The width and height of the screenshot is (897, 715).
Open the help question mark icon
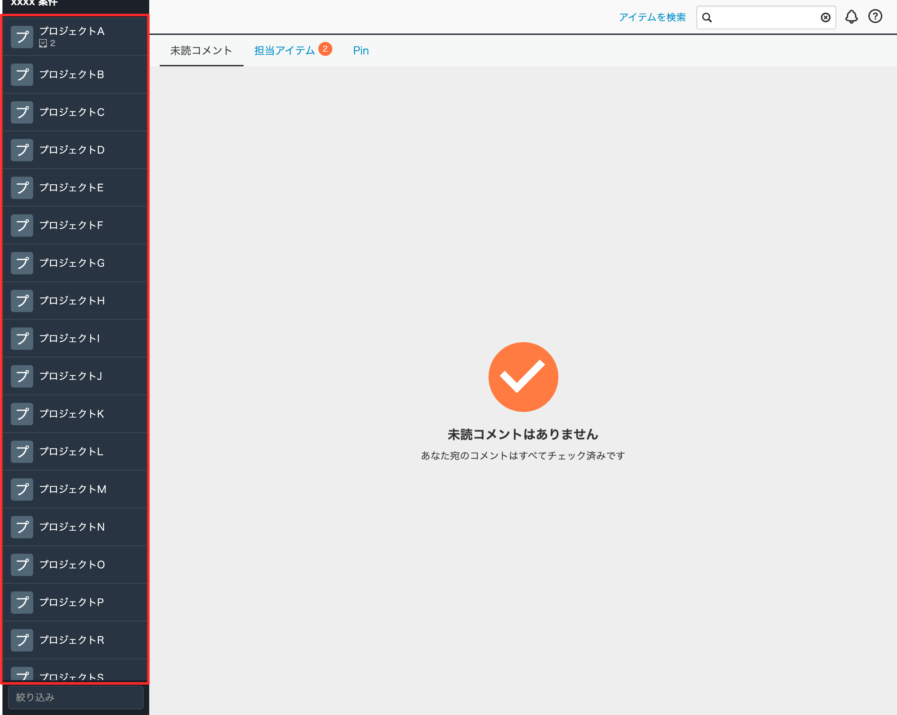pyautogui.click(x=875, y=17)
